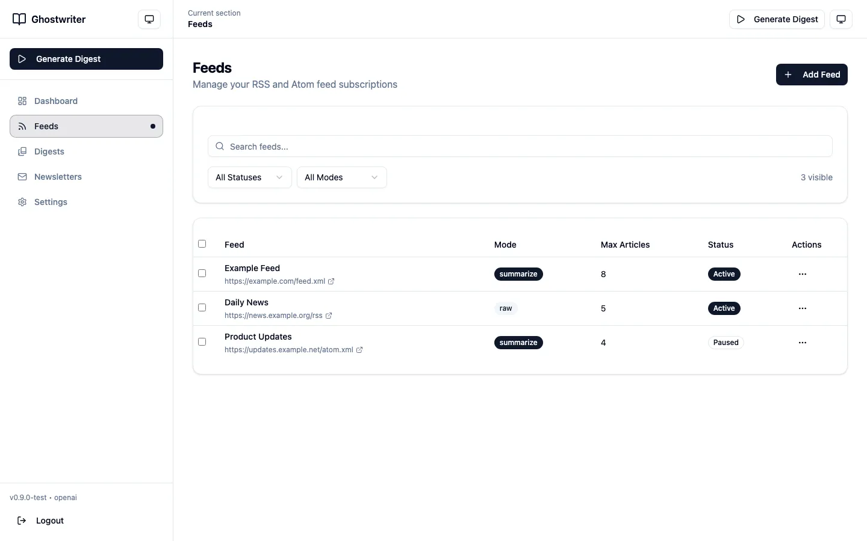Screen dimensions: 867x541
Task: Click the Add Feed button
Action: coord(812,75)
